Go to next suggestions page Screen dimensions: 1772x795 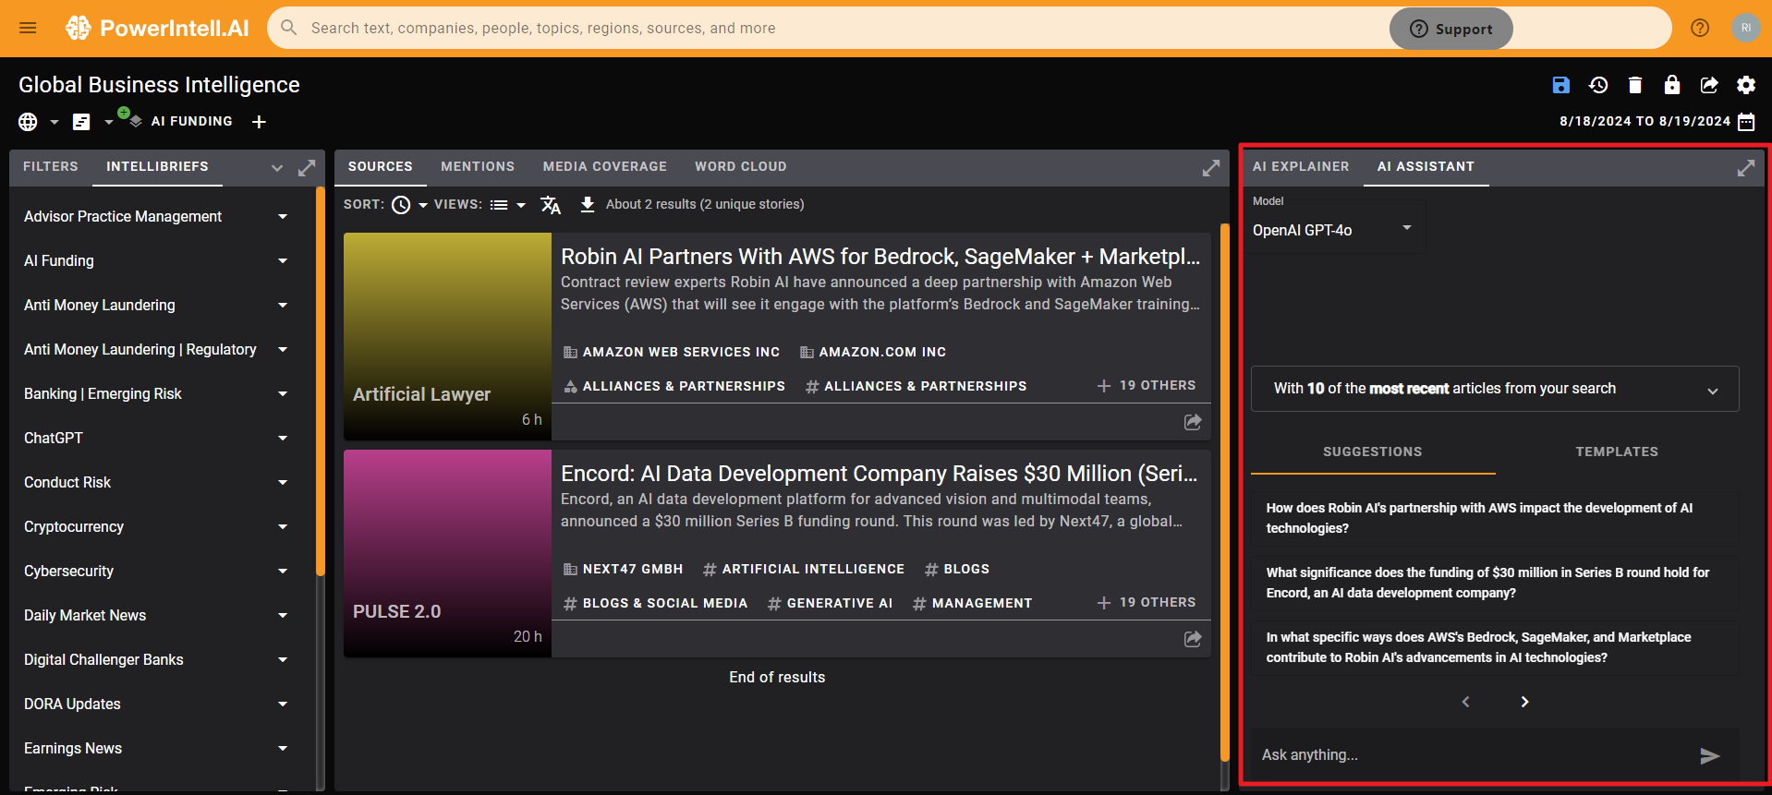[x=1524, y=702]
